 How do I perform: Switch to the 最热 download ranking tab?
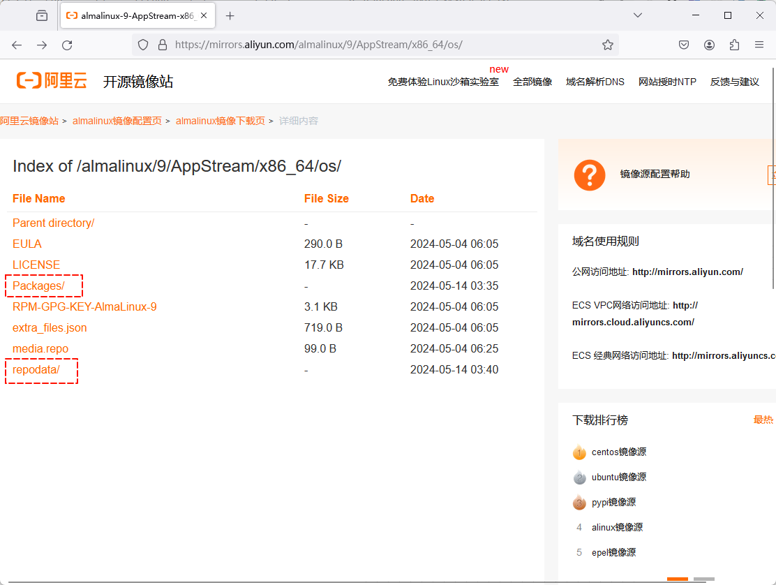763,420
